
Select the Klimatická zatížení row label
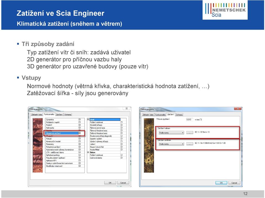(x=53, y=133)
